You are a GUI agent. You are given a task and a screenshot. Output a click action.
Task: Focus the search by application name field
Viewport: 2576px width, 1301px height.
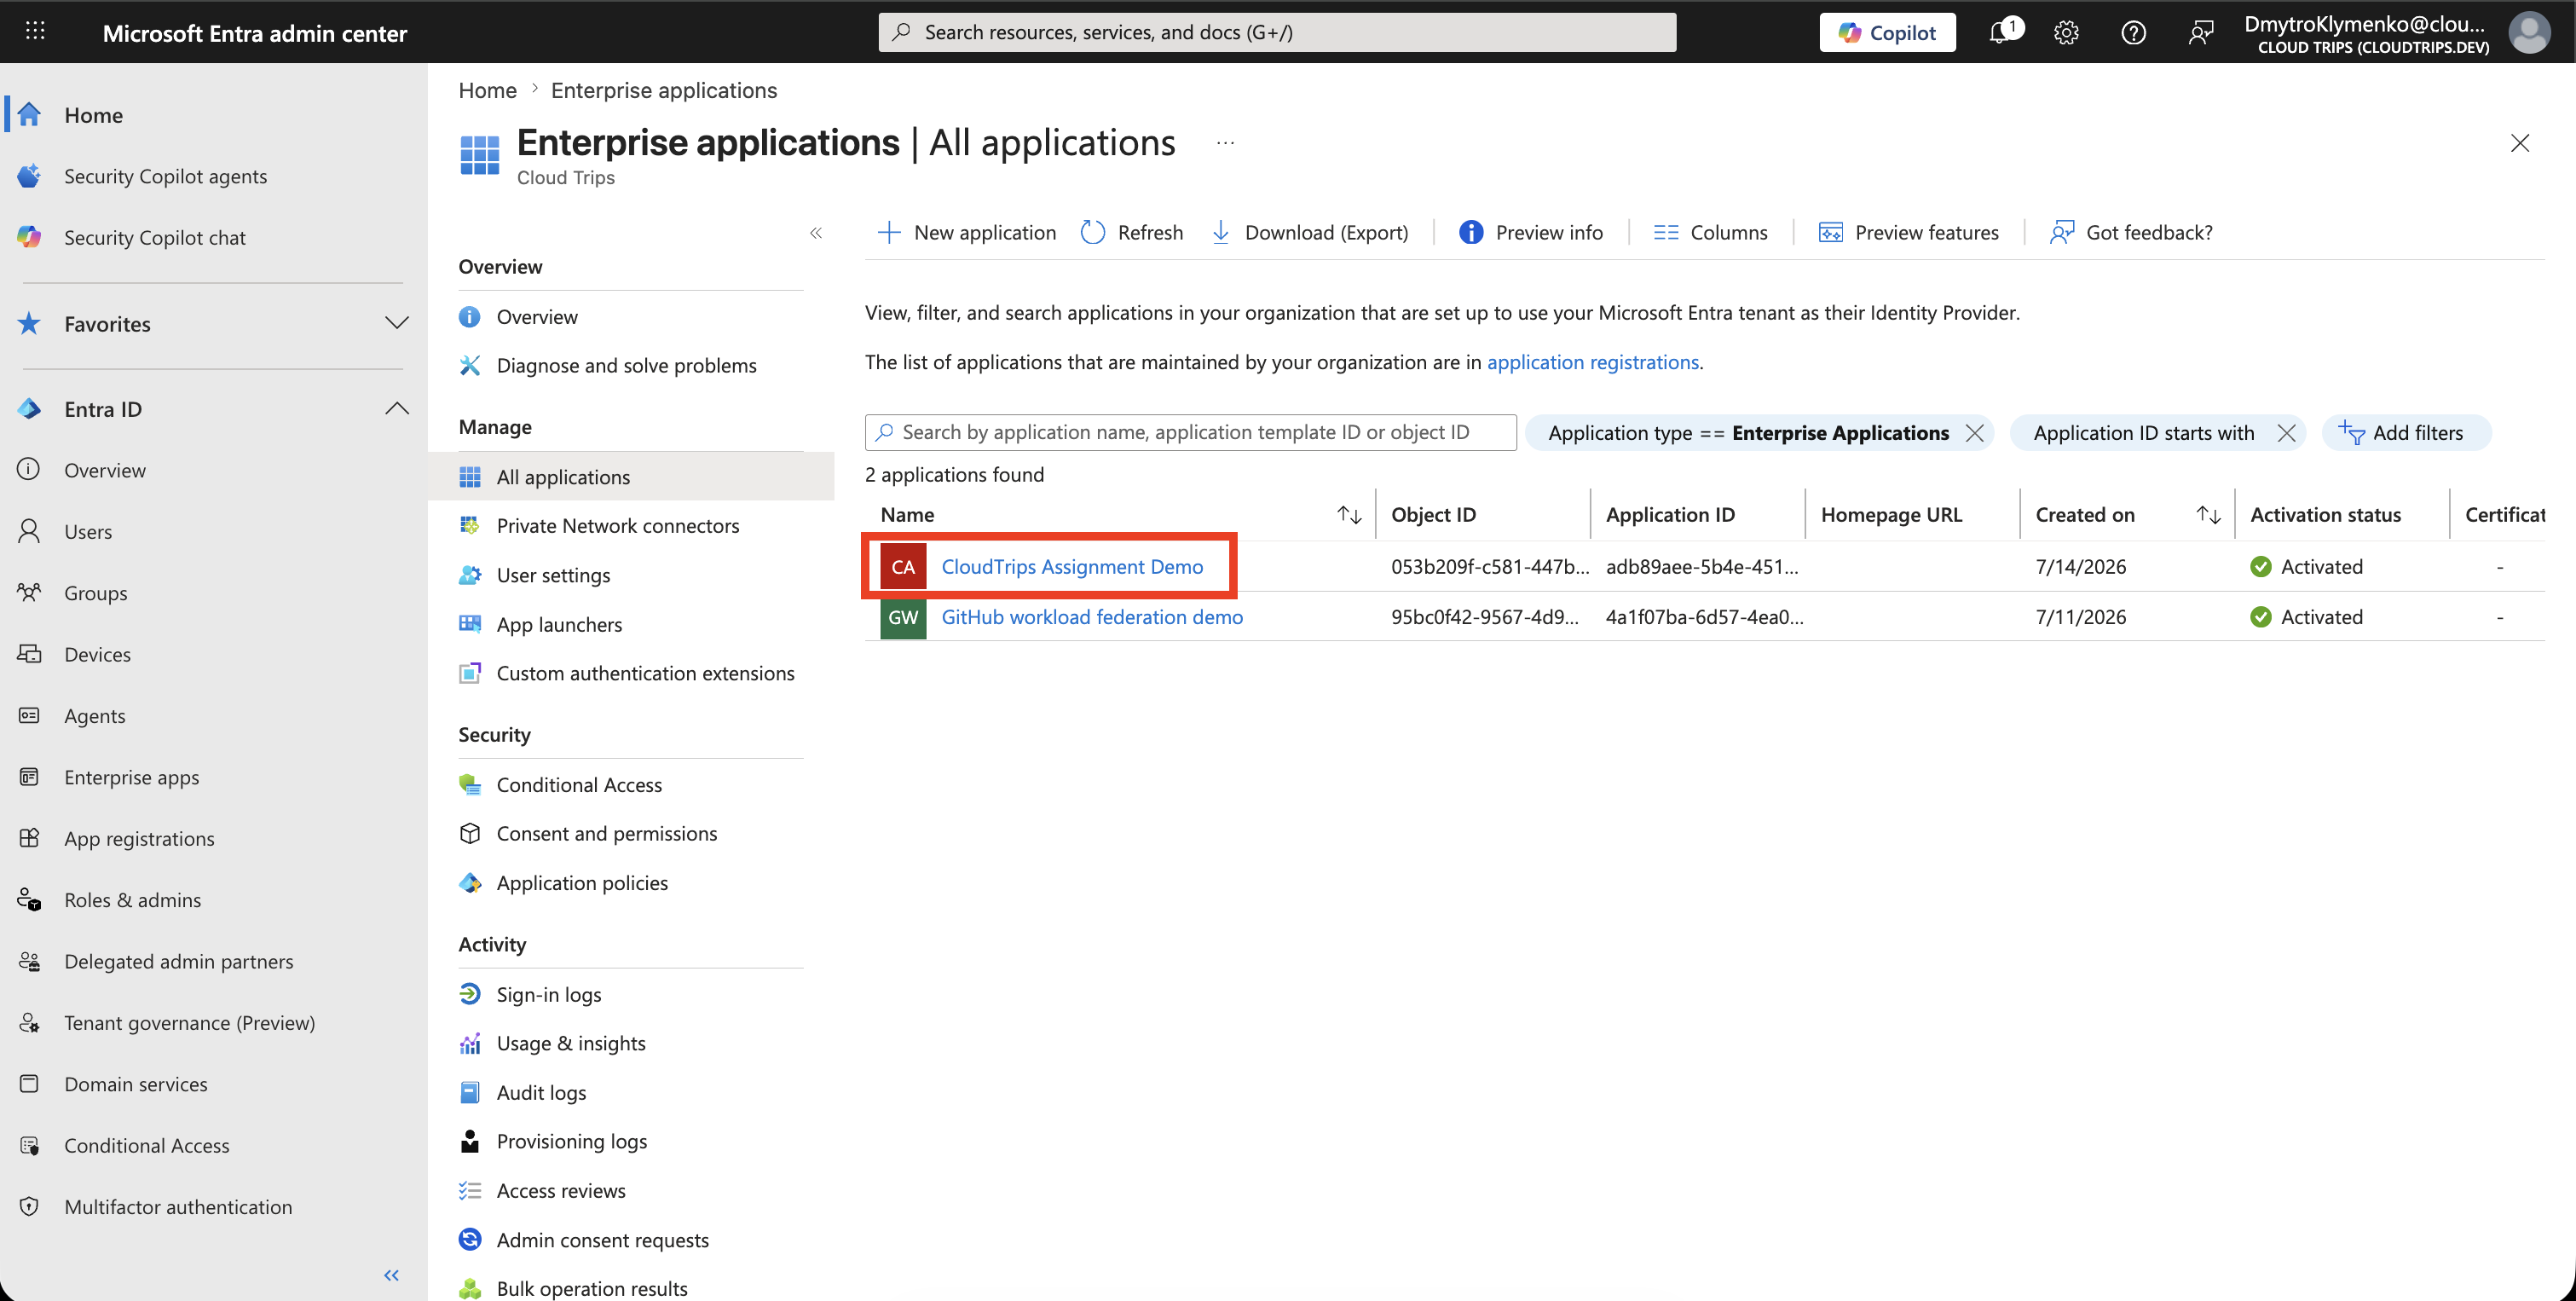click(x=1190, y=432)
